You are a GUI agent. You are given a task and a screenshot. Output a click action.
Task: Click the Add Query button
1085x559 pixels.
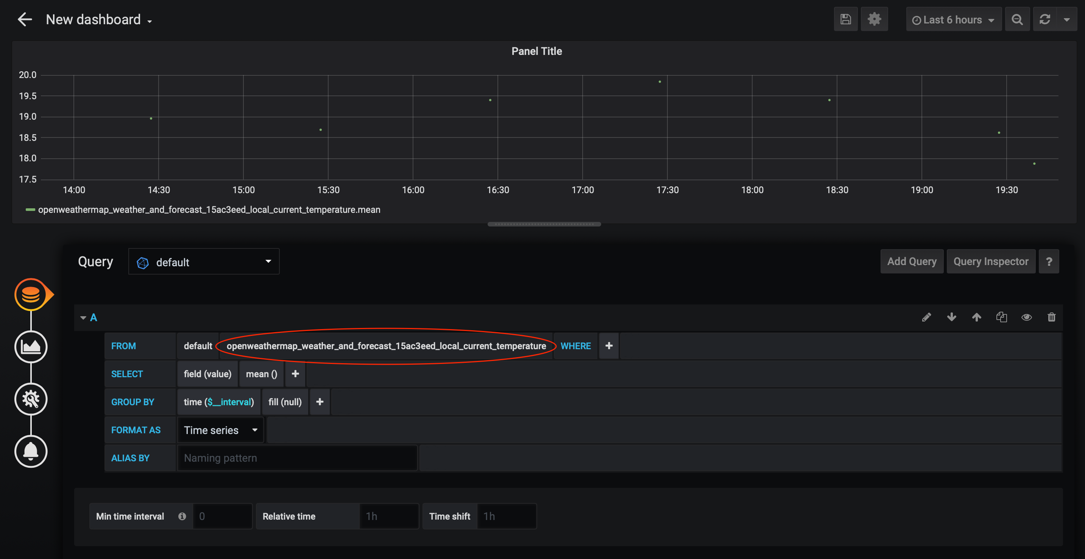click(x=912, y=262)
